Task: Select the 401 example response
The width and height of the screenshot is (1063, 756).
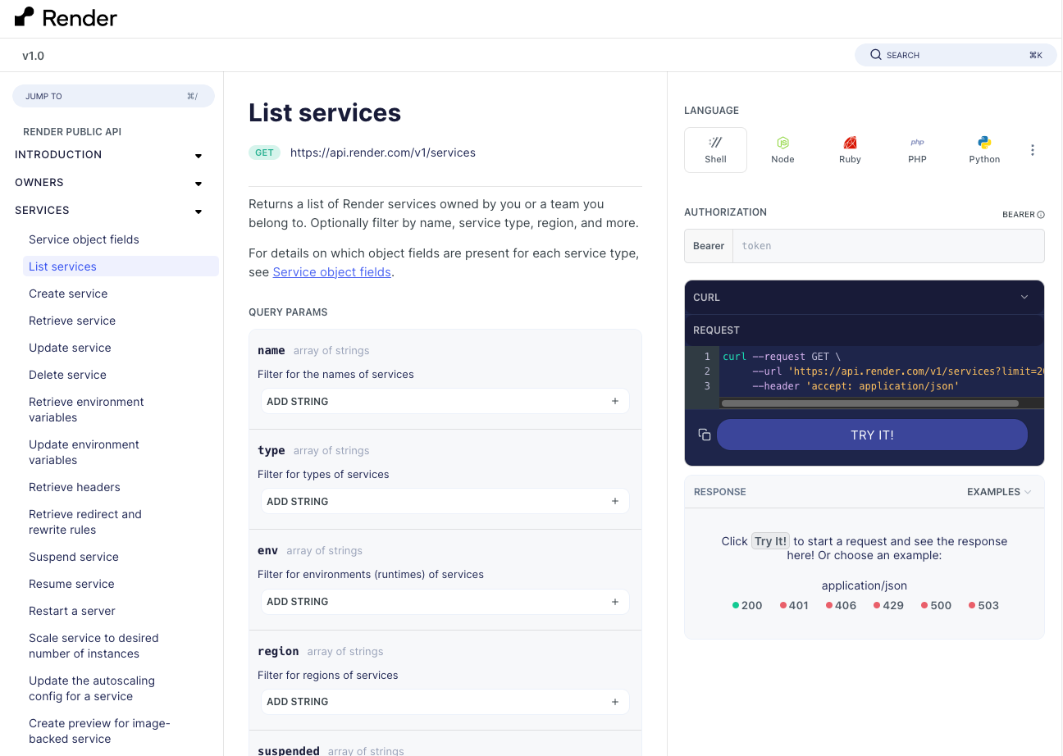Action: click(x=793, y=605)
